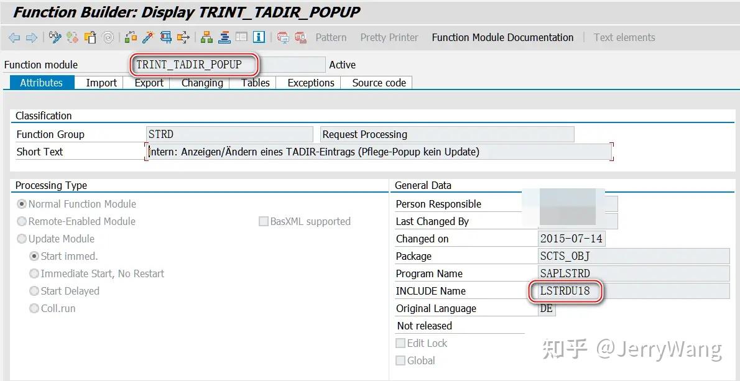
Task: Switch to the Source code tab
Action: [377, 82]
